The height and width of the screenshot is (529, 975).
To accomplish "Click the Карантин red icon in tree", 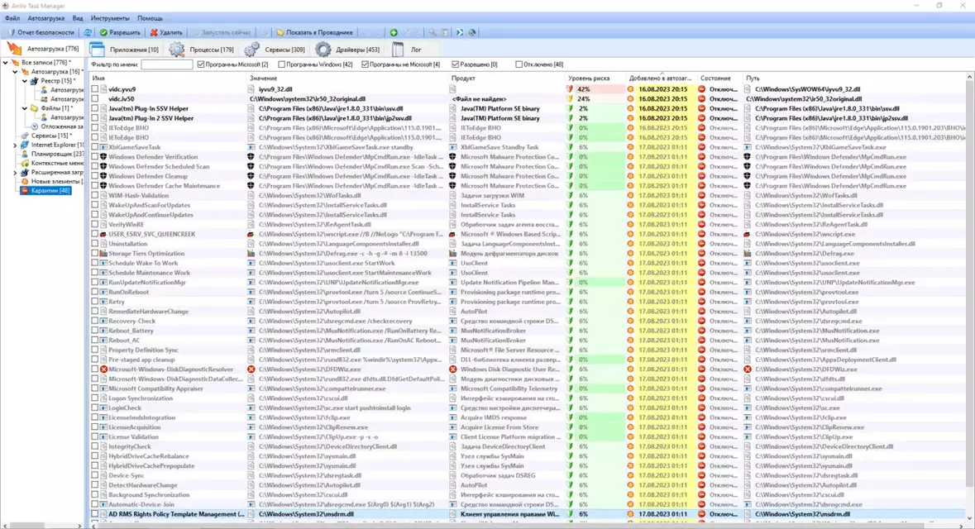I will click(24, 190).
